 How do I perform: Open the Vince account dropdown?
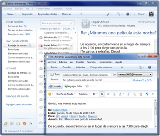coord(142,14)
